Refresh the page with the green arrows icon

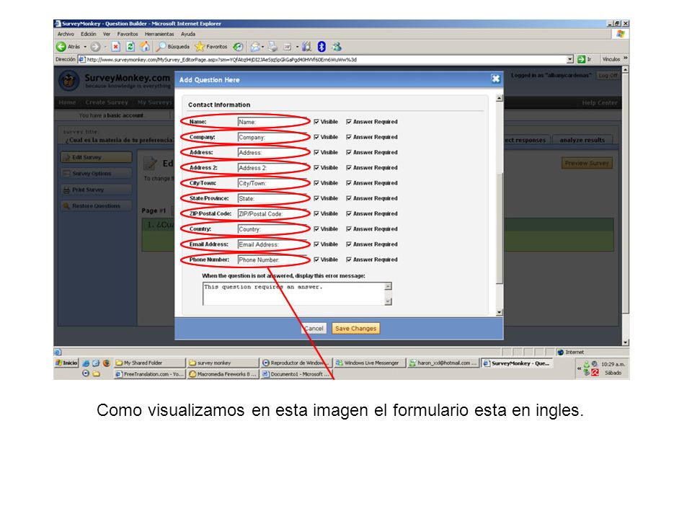pos(130,46)
